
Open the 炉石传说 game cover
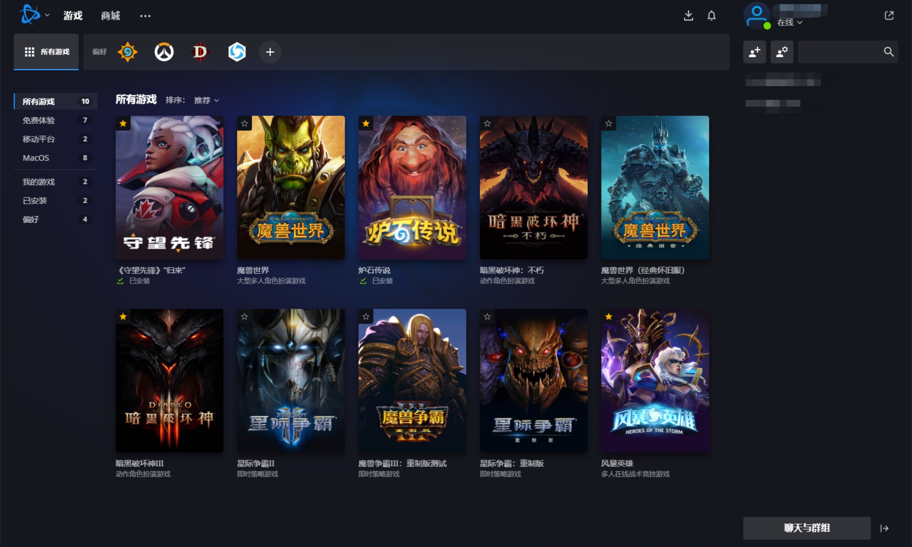[x=412, y=187]
